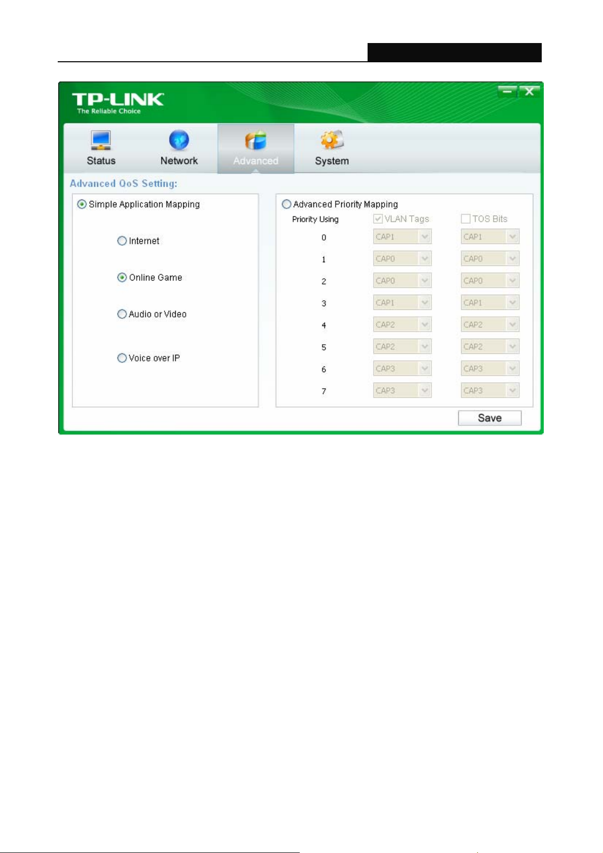Image resolution: width=603 pixels, height=853 pixels.
Task: Open VLAN Tags dropdown for priority 4
Action: (403, 324)
